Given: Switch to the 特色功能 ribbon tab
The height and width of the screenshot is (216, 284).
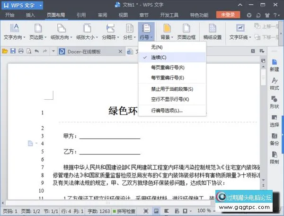Looking at the screenshot, I should click(199, 15).
